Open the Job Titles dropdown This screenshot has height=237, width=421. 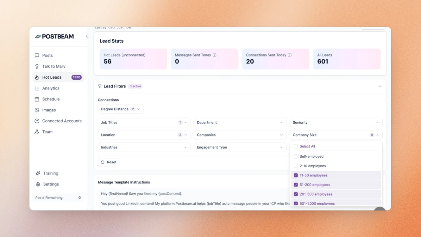(144, 123)
